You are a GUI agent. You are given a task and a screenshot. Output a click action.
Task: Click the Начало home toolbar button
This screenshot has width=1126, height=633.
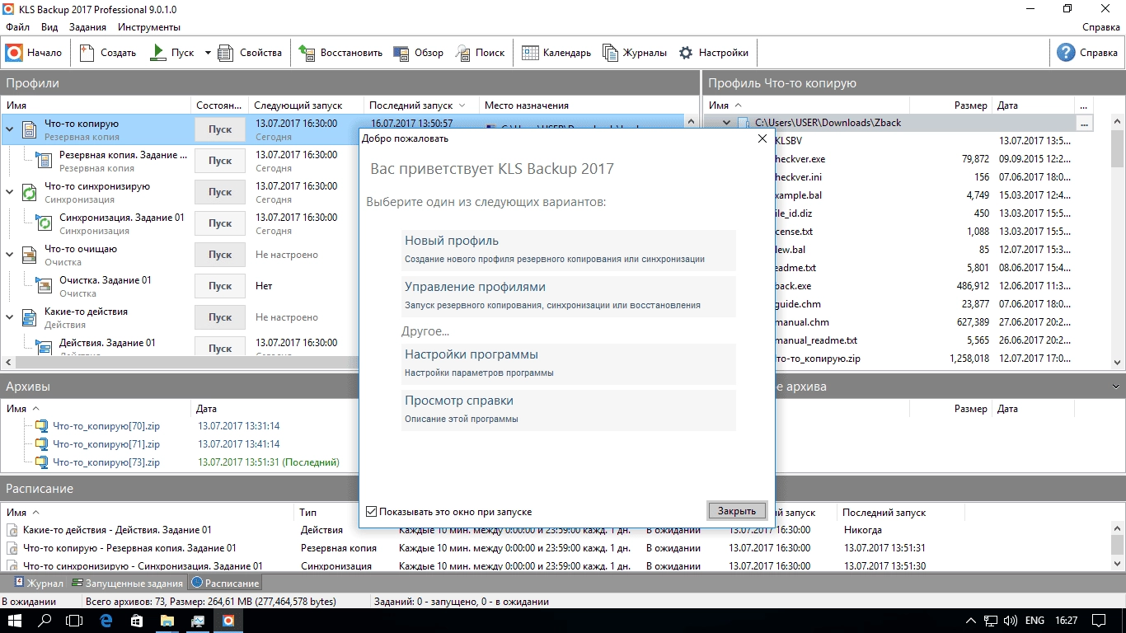34,53
